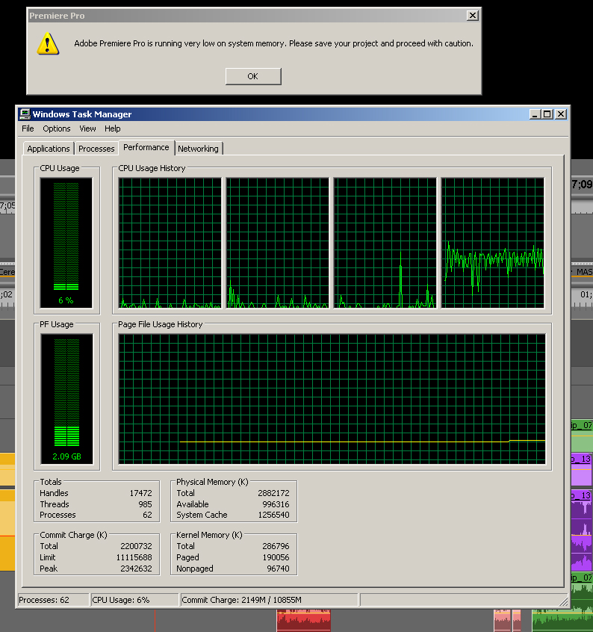Close the Premiere Pro low memory dialog
593x632 pixels.
pyautogui.click(x=472, y=16)
